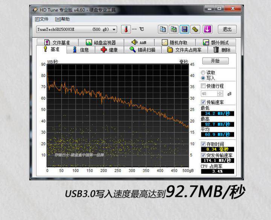Screen dimensions: 271x220
Task: Click the 34.2 MB/秒 minimum value
Action: click(218, 113)
